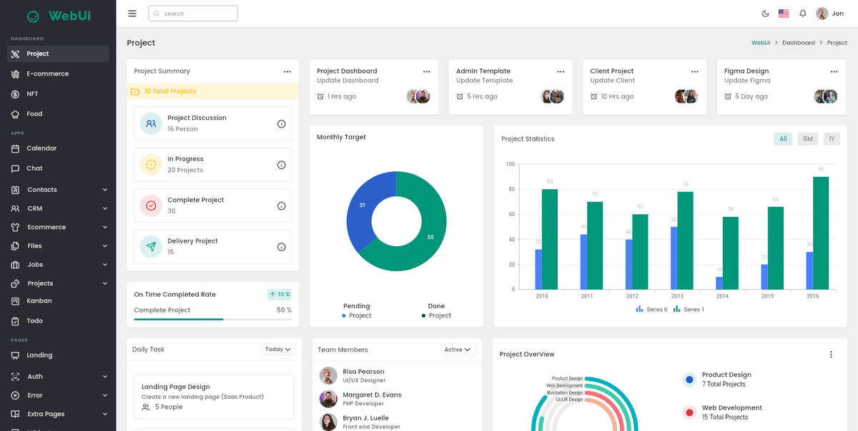Open notifications bell icon
858x431 pixels.
(x=803, y=14)
